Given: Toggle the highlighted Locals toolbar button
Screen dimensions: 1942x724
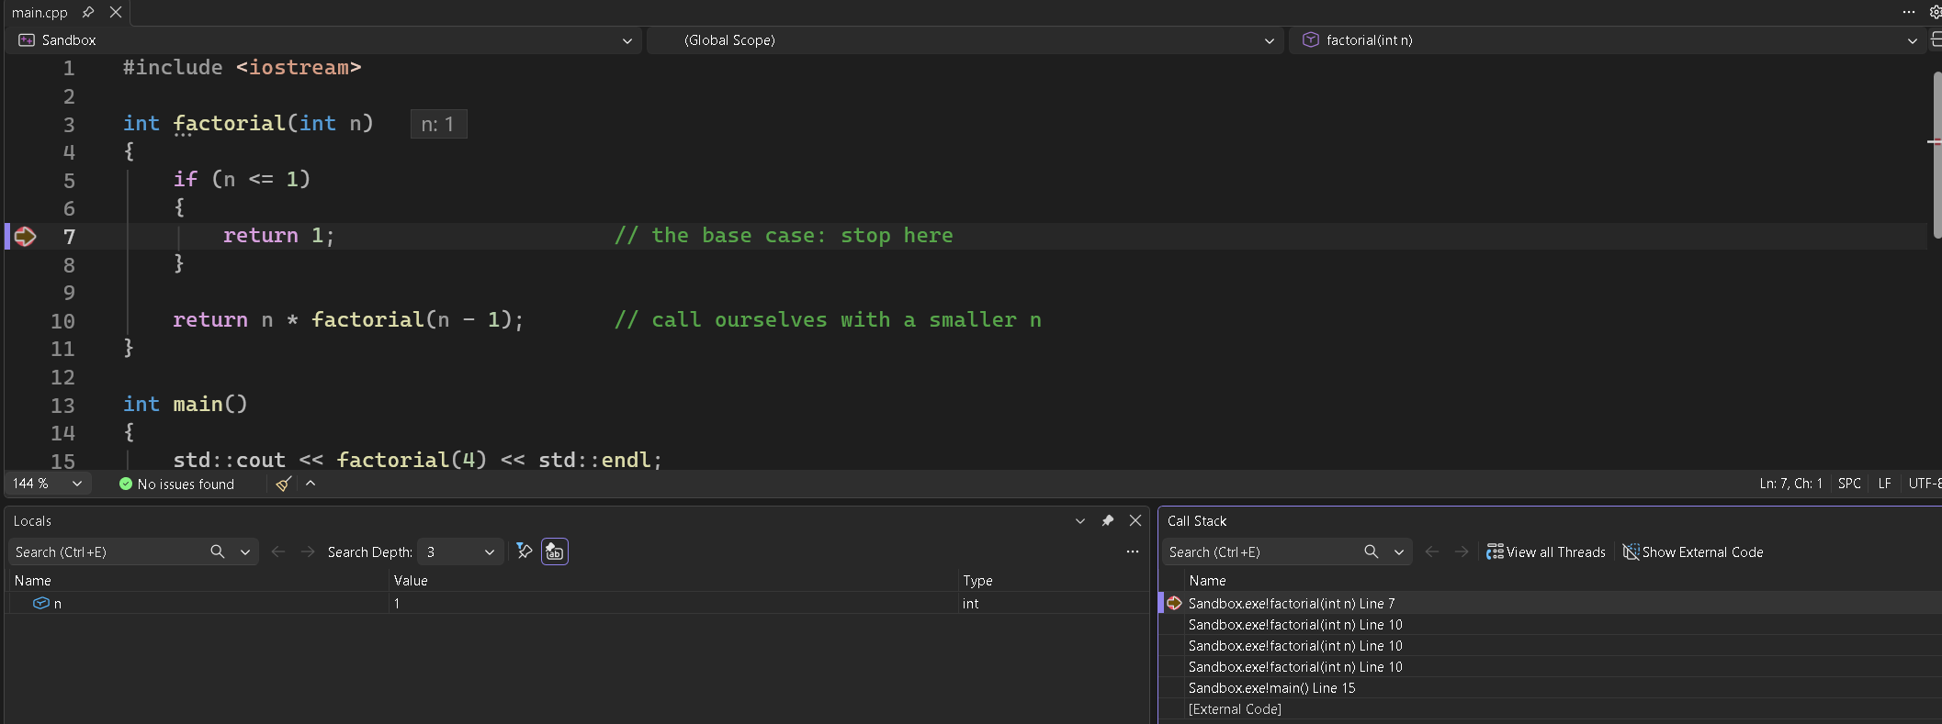Looking at the screenshot, I should pos(555,551).
